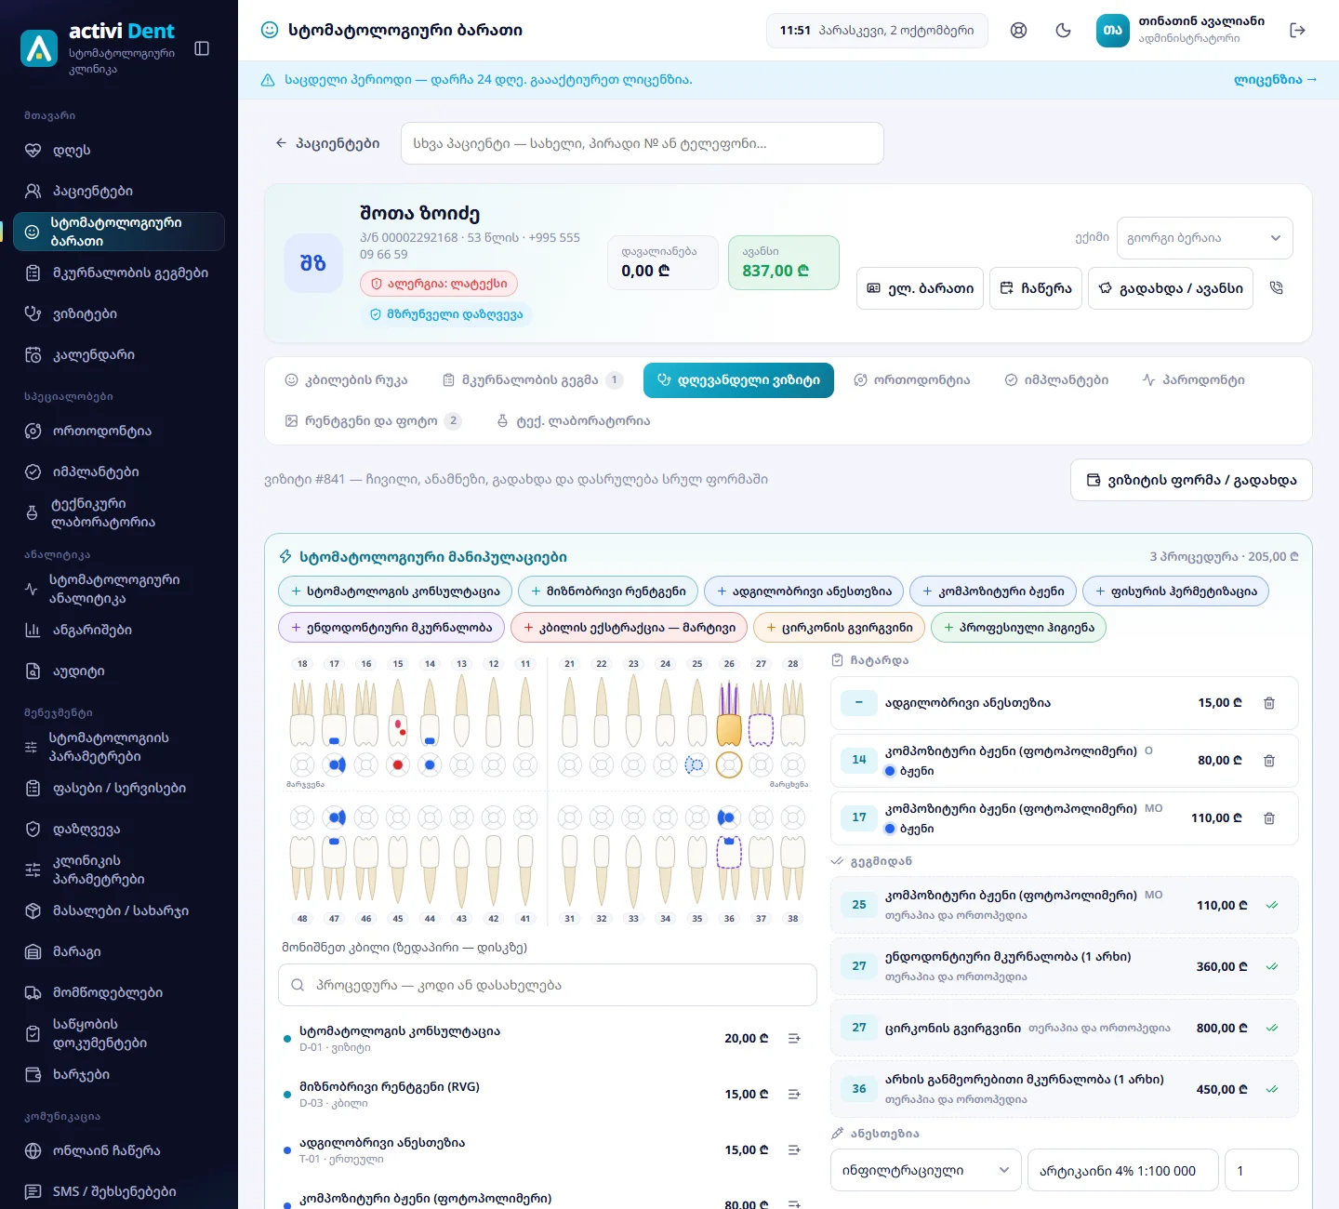Confirm the 800,00 ₾ ცირკონის გვირგვინი plan item
1339x1209 pixels.
[1272, 1028]
